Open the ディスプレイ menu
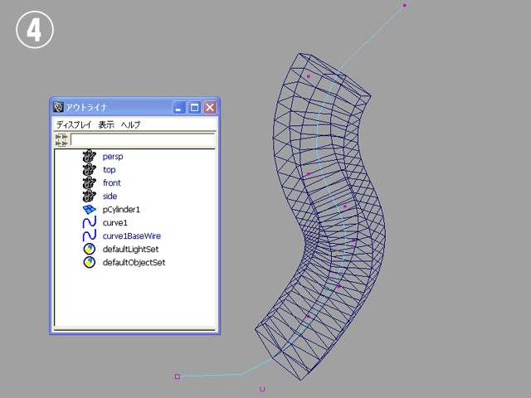 [x=74, y=125]
